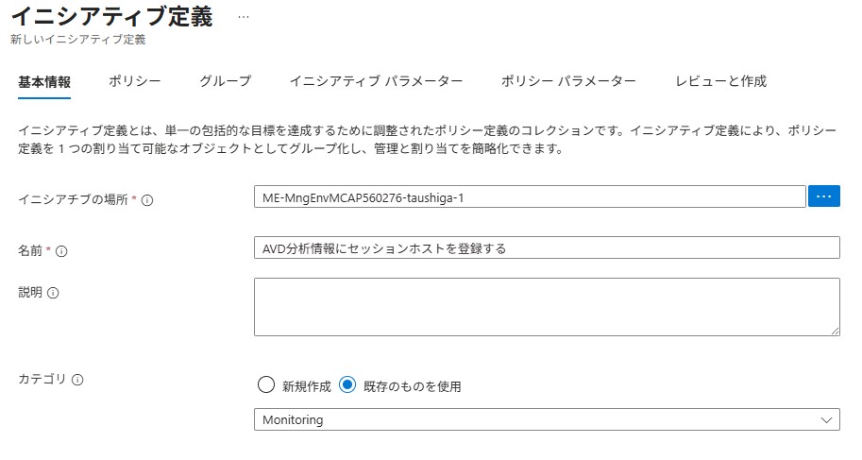Select the 新規作成 radio button
Screen dimensions: 862x460
[265, 385]
